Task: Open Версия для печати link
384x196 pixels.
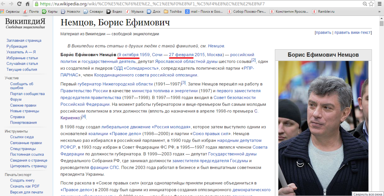Action: pyautogui.click(x=27, y=192)
